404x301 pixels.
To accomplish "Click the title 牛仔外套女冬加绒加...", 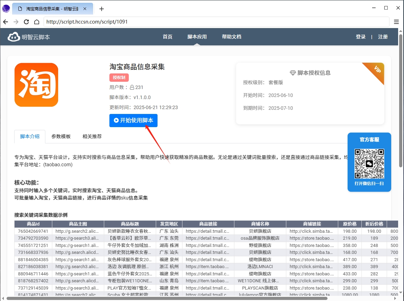I will [129, 245].
